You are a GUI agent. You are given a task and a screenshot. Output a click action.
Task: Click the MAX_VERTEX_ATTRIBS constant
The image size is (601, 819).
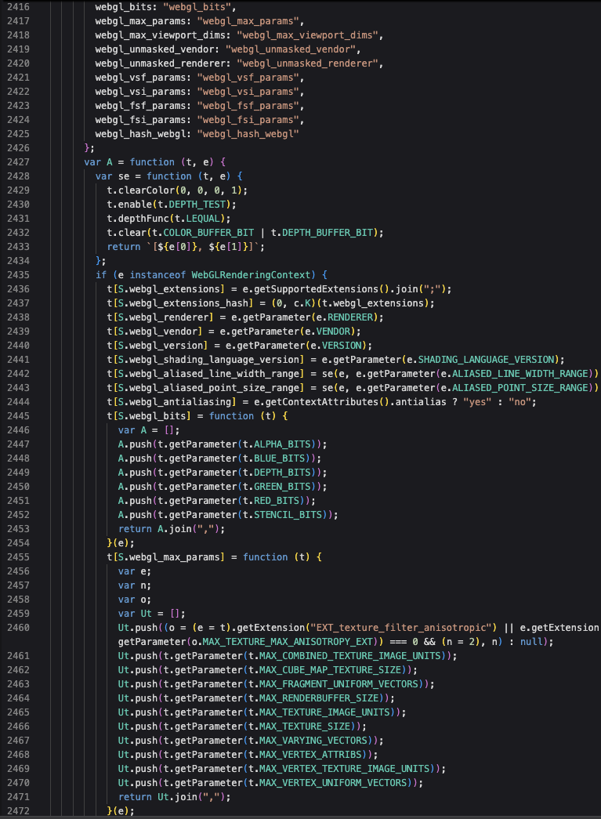[x=310, y=754]
